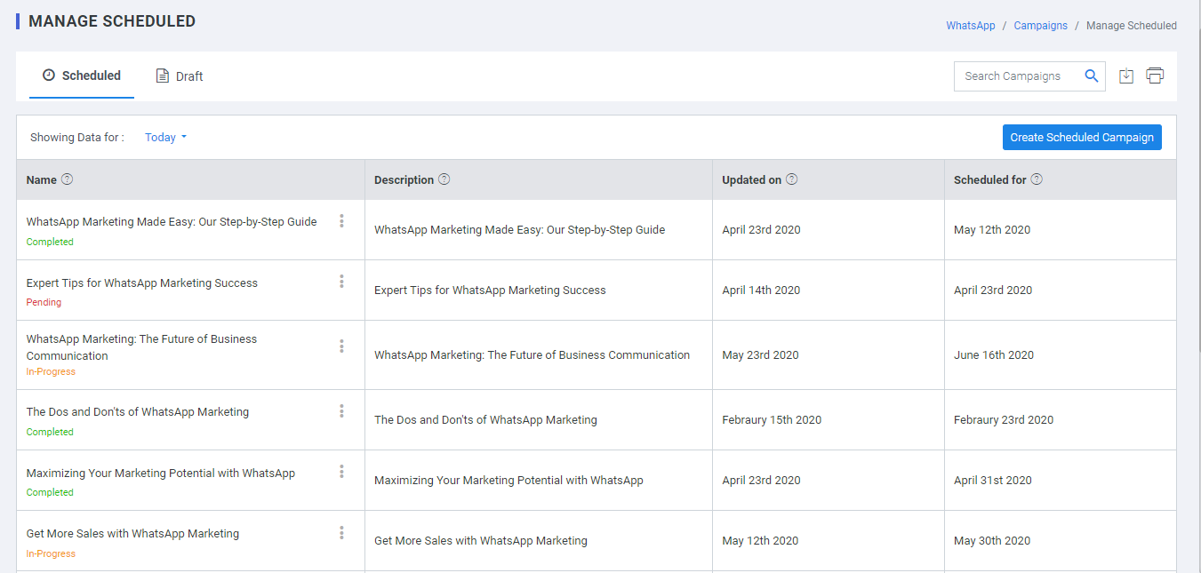Screen dimensions: 1201x573
Task: Click the print icon
Action: (1155, 76)
